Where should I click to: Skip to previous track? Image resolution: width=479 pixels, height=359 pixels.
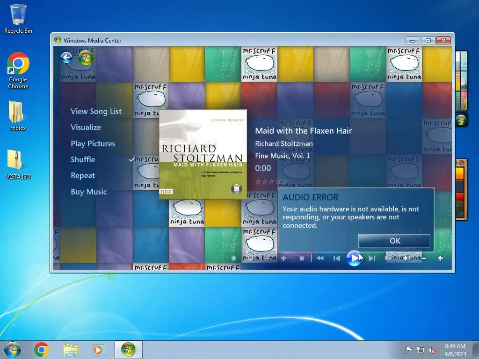pyautogui.click(x=337, y=258)
